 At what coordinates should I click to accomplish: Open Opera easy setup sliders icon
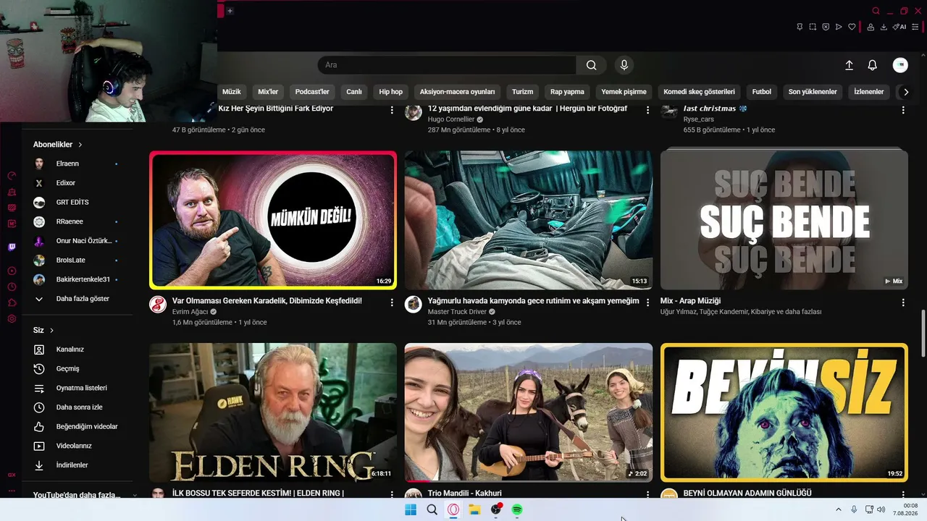point(915,27)
